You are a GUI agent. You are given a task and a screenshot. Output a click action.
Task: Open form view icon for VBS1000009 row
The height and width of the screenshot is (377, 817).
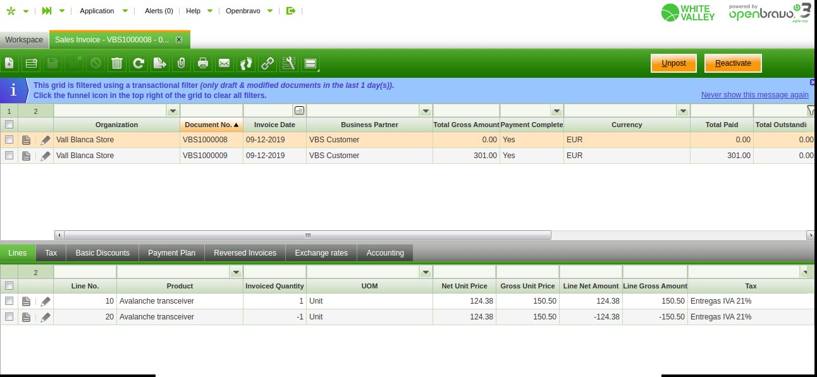point(26,156)
